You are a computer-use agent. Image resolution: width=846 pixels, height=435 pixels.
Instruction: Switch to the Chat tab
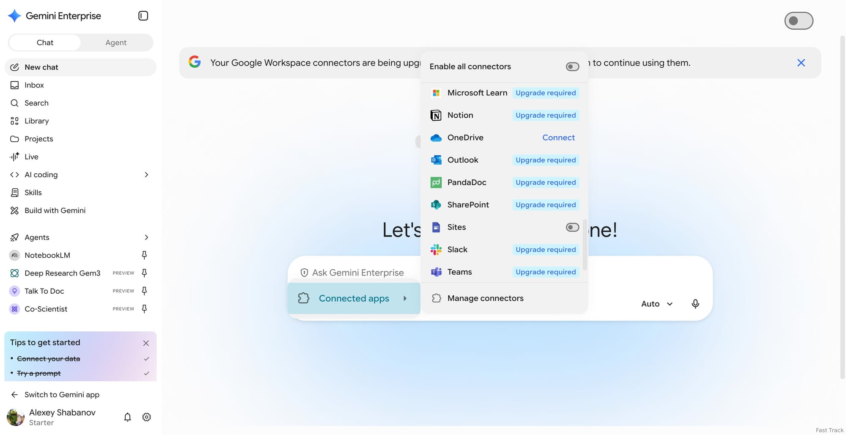point(45,42)
